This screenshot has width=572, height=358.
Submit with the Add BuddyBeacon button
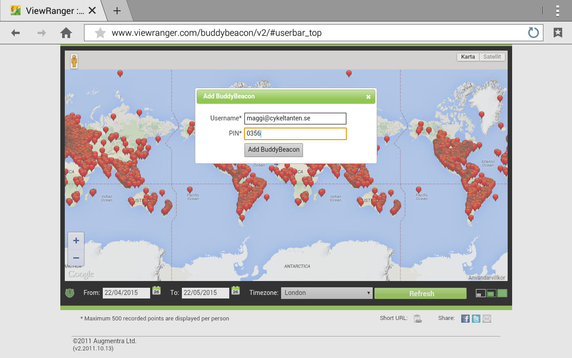pyautogui.click(x=273, y=150)
